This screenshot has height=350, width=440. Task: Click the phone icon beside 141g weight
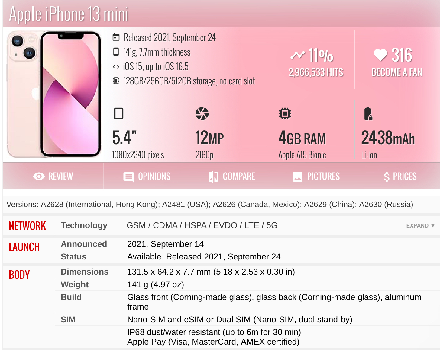pyautogui.click(x=116, y=52)
